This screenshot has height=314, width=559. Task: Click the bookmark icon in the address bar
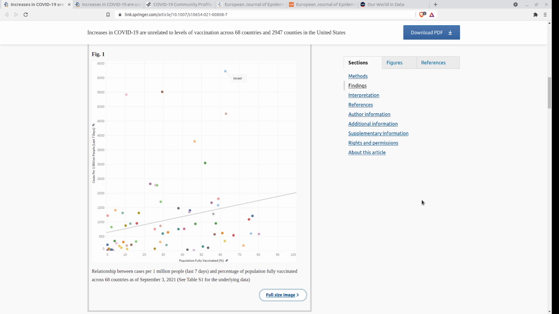tap(108, 14)
